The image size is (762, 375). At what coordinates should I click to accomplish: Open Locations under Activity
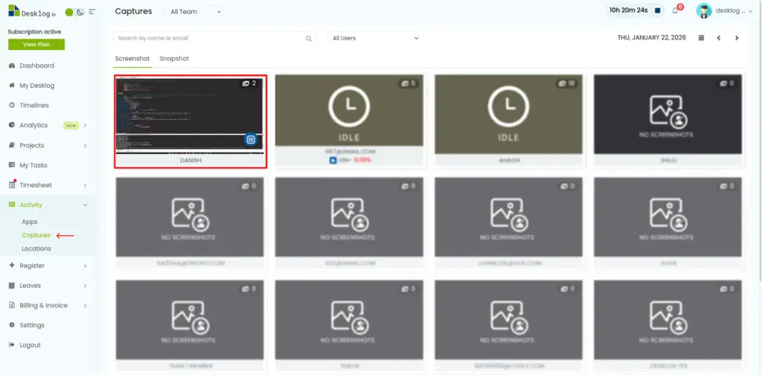(x=36, y=249)
